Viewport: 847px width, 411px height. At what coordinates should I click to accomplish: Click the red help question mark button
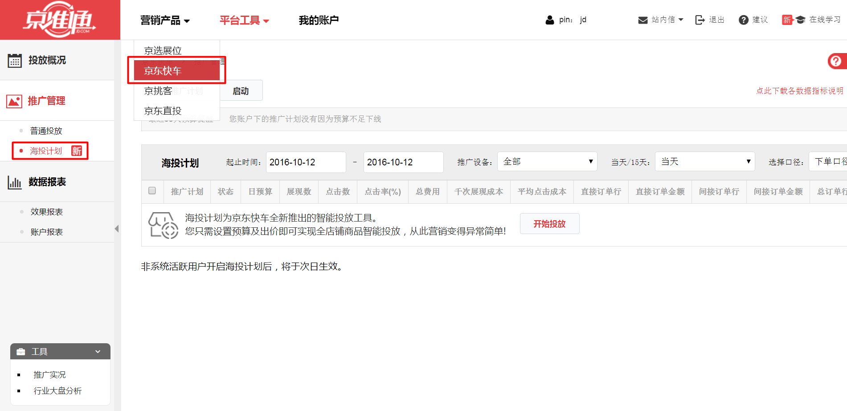pyautogui.click(x=837, y=61)
